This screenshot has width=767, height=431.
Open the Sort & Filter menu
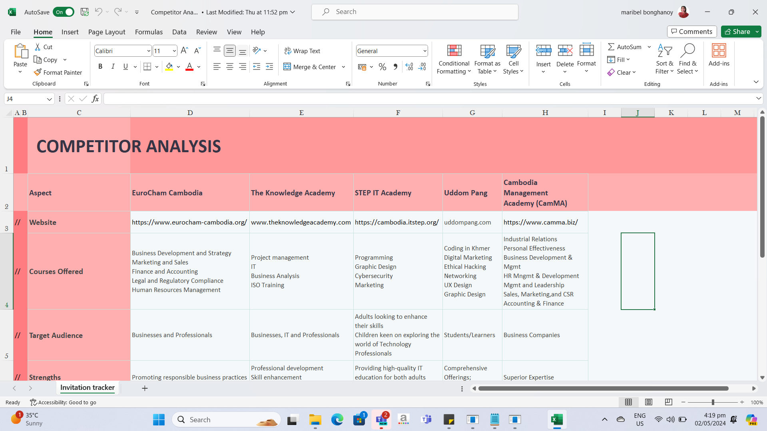[665, 60]
